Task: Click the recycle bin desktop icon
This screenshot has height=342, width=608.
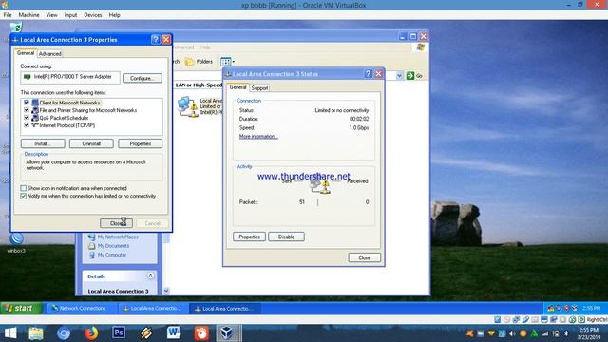Action: (16, 28)
